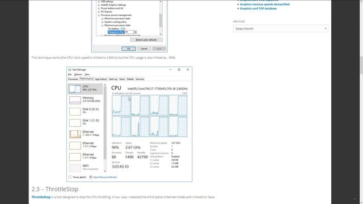Click the Plugged in value spinner arrows

pyautogui.click(x=135, y=32)
